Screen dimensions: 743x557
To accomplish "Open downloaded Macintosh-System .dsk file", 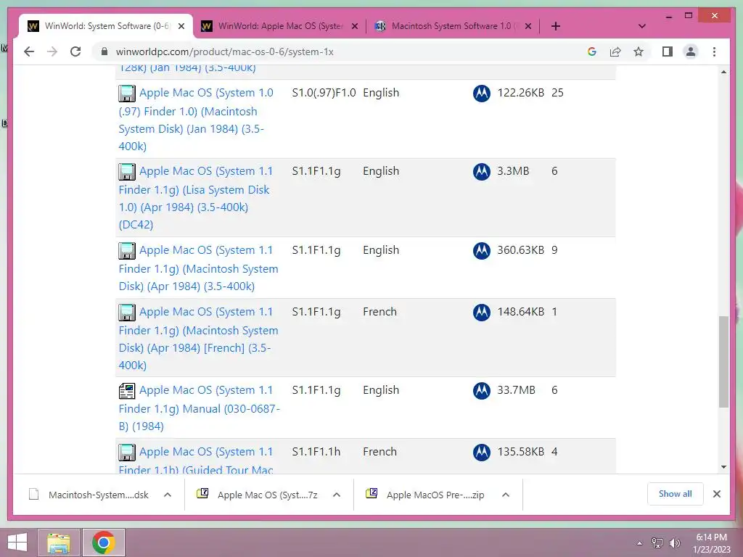I will tap(89, 495).
